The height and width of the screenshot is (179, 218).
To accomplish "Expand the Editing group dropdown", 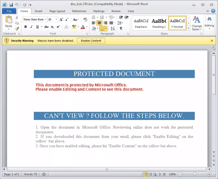I will [209, 23].
